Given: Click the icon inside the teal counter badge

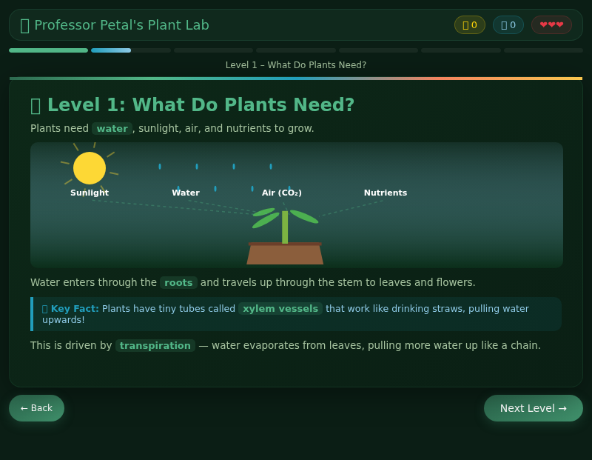Looking at the screenshot, I should [x=504, y=24].
